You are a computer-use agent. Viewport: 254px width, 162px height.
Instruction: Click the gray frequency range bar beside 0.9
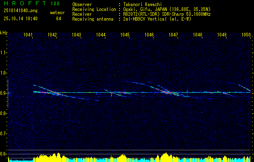[8, 94]
